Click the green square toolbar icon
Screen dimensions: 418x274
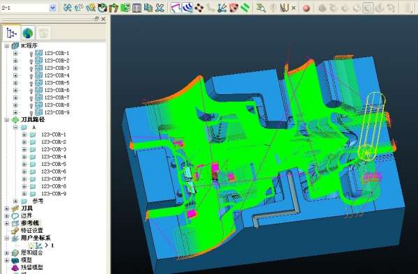[x=125, y=8]
